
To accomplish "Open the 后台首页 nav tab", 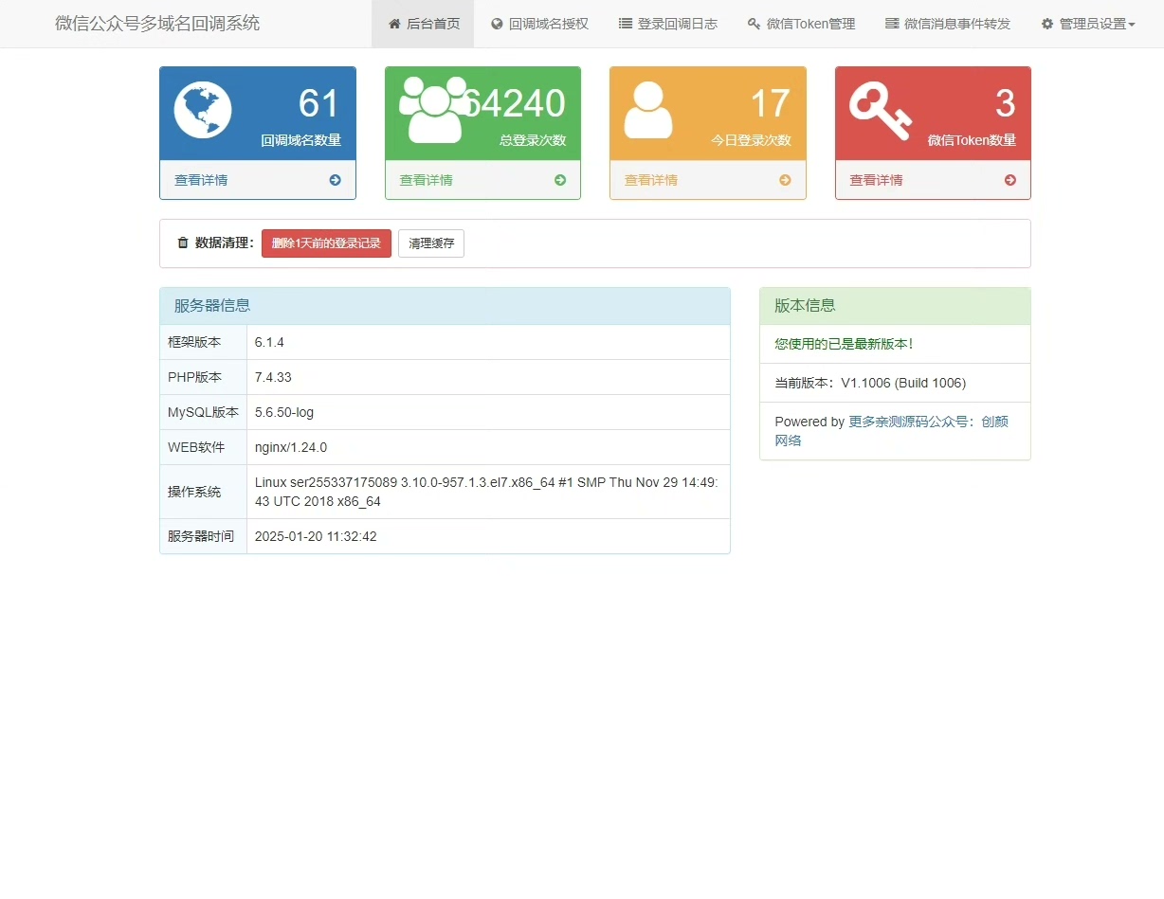I will coord(423,24).
